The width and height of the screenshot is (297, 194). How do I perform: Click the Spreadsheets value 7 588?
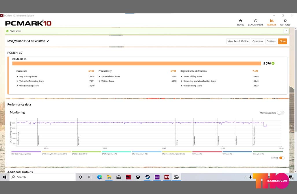174,76
